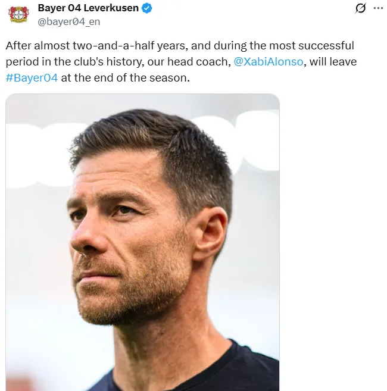
Task: Click the #Bayer04 hashtag
Action: click(x=32, y=78)
